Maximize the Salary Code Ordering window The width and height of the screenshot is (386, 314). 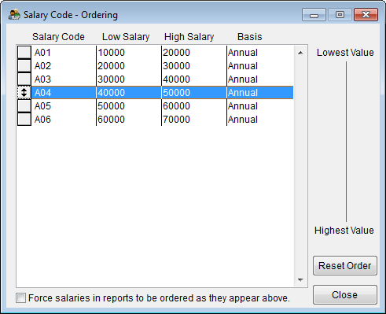coord(340,15)
